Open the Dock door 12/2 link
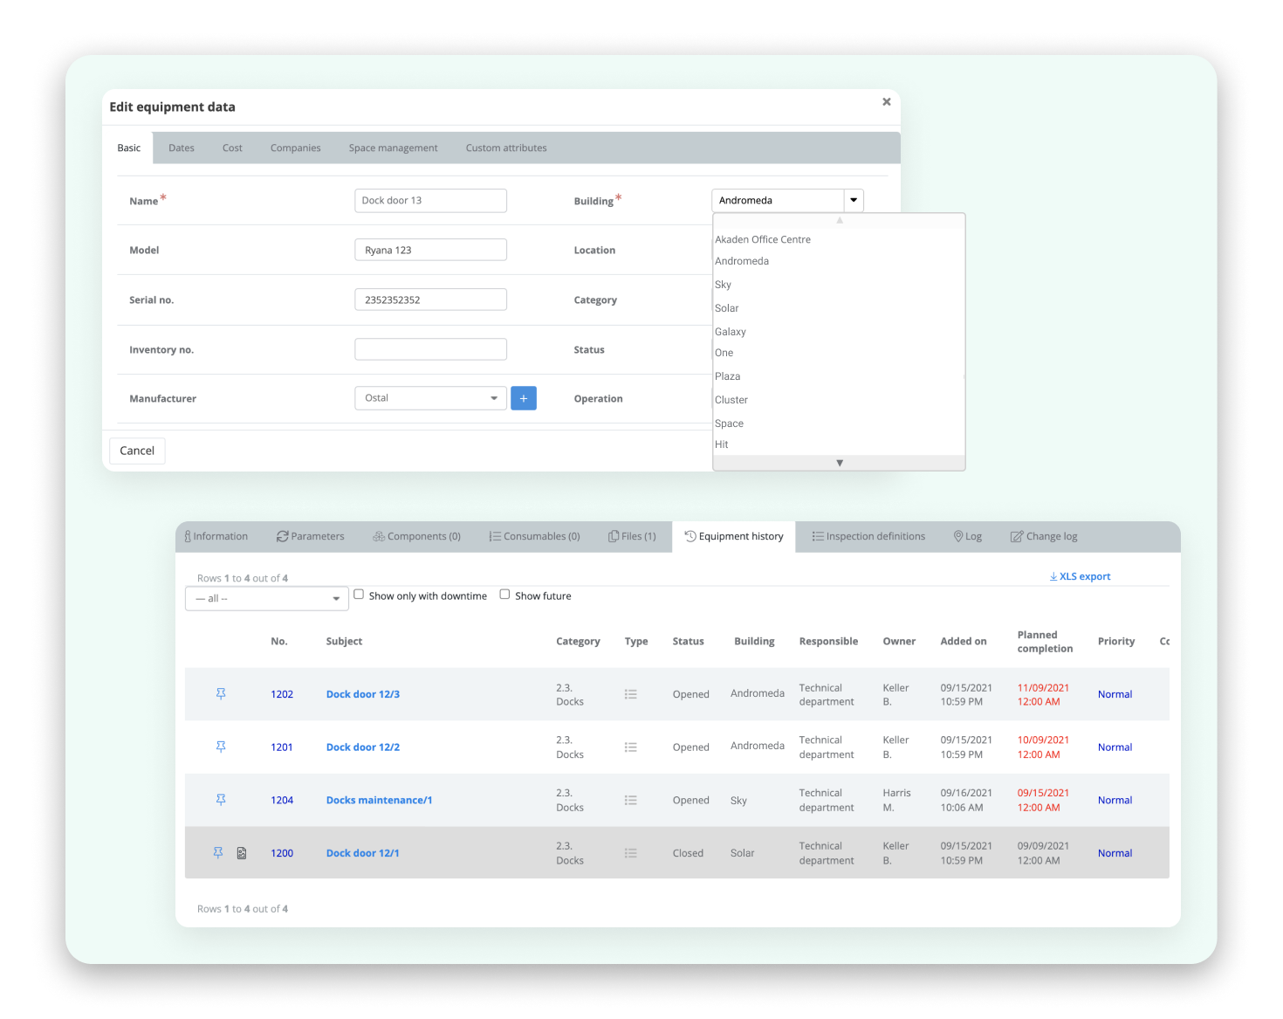Viewport: 1283px width, 1019px height. click(363, 747)
